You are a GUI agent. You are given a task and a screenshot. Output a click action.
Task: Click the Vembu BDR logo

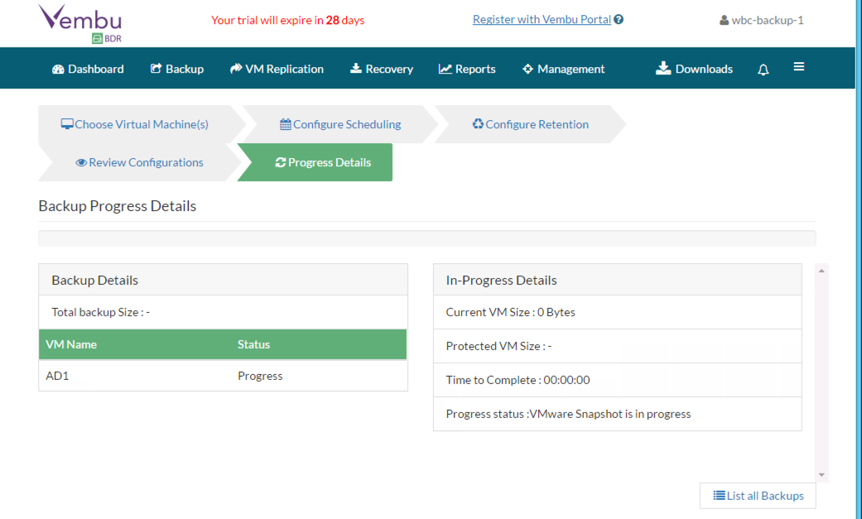pyautogui.click(x=79, y=22)
